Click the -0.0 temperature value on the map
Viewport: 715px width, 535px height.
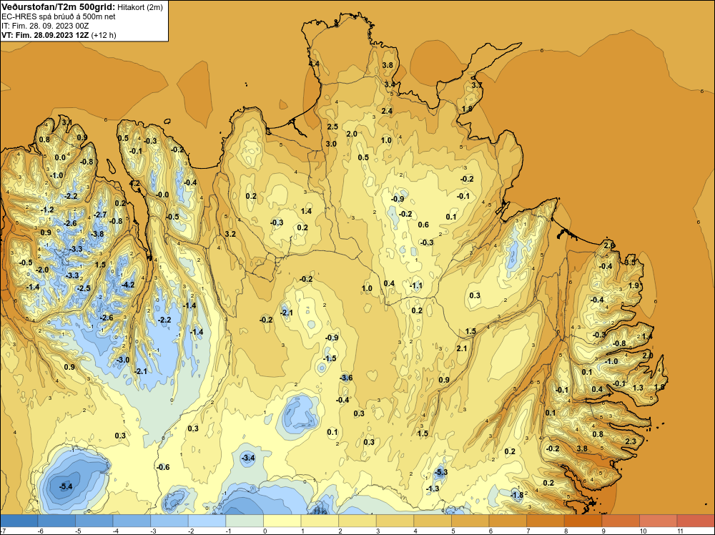[162, 195]
